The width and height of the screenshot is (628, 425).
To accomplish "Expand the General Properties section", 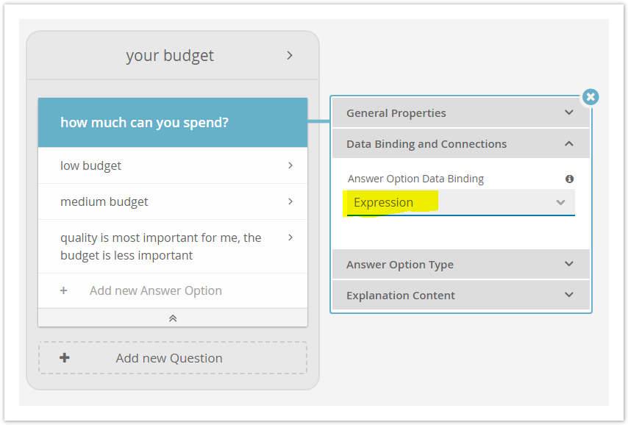I will [x=460, y=113].
